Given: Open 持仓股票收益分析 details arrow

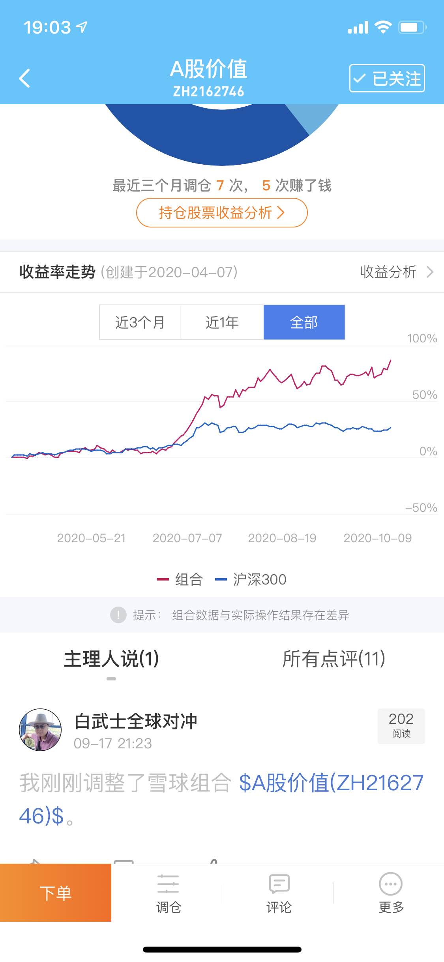Looking at the screenshot, I should 281,212.
